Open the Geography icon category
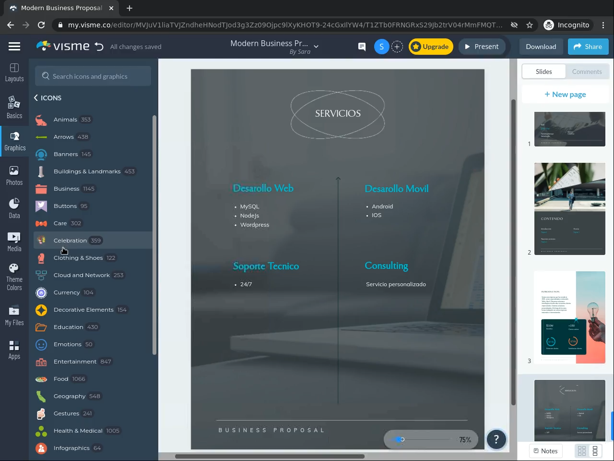 [93, 396]
